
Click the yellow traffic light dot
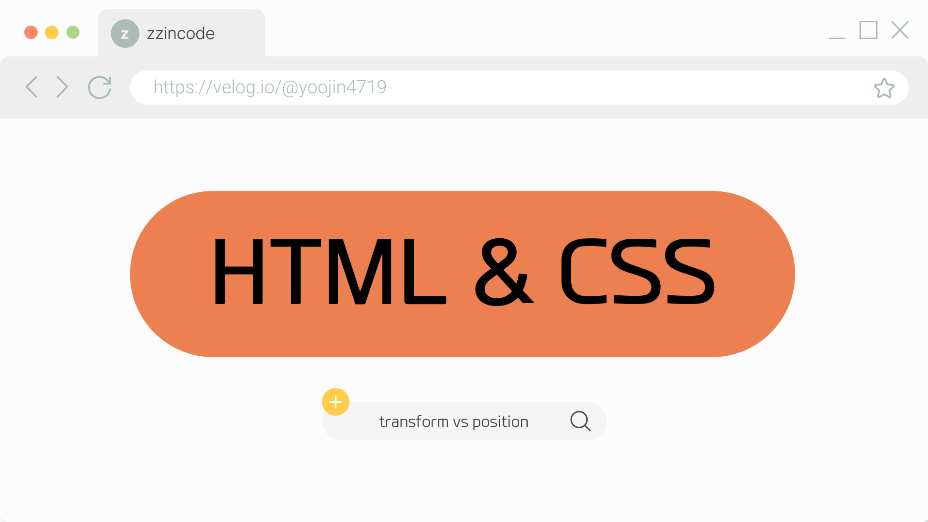tap(52, 32)
